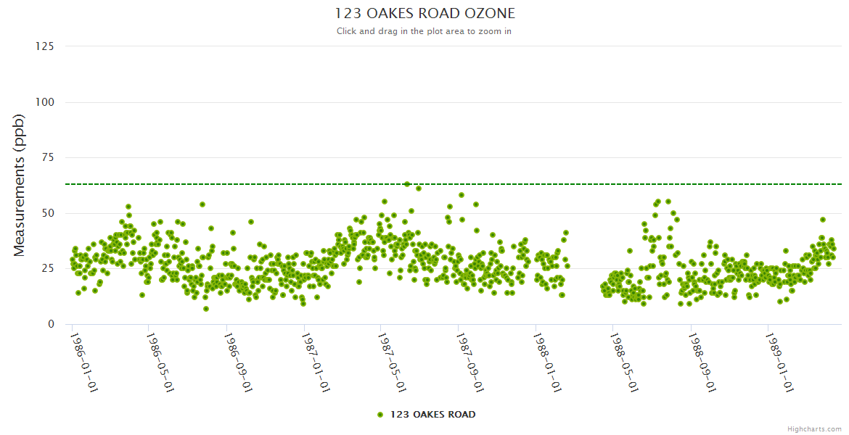Click the data point touching the dashed line
This screenshot has height=435, width=849.
[x=407, y=184]
